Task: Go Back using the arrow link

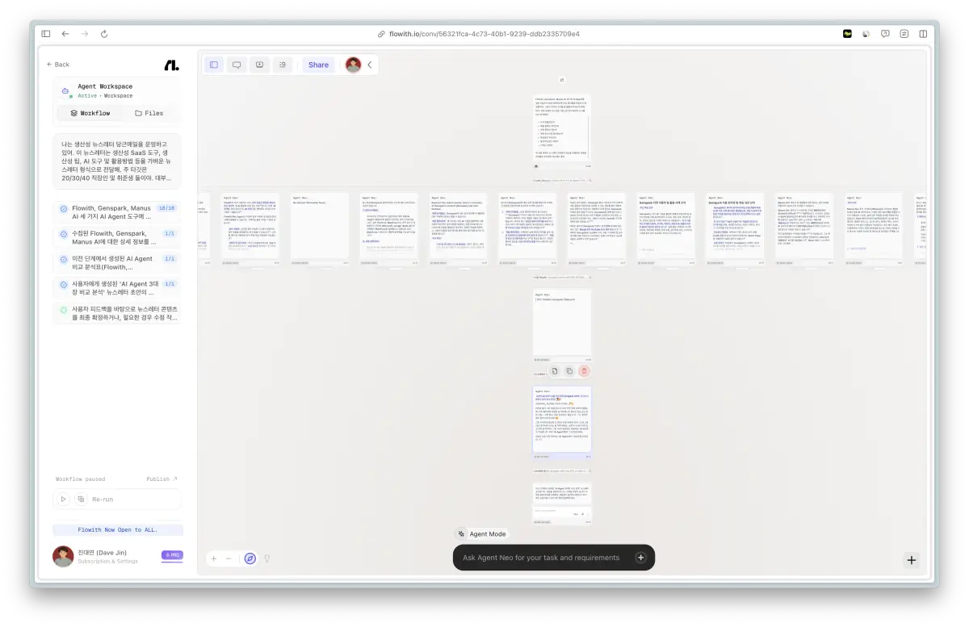Action: pyautogui.click(x=58, y=65)
